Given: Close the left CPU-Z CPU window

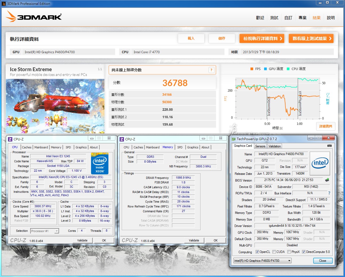Looking at the screenshot, I should 109,138.
